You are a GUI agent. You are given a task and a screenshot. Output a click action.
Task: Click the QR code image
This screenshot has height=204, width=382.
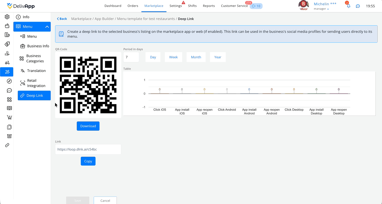click(88, 85)
